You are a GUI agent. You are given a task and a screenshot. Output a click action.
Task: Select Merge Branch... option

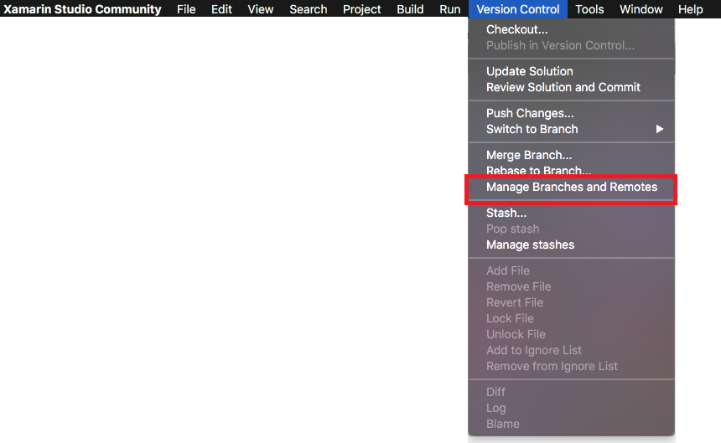[571, 155]
